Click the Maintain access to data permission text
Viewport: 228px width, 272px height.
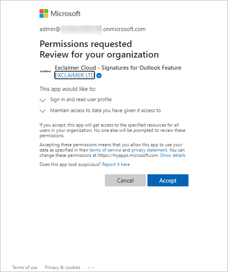click(106, 111)
